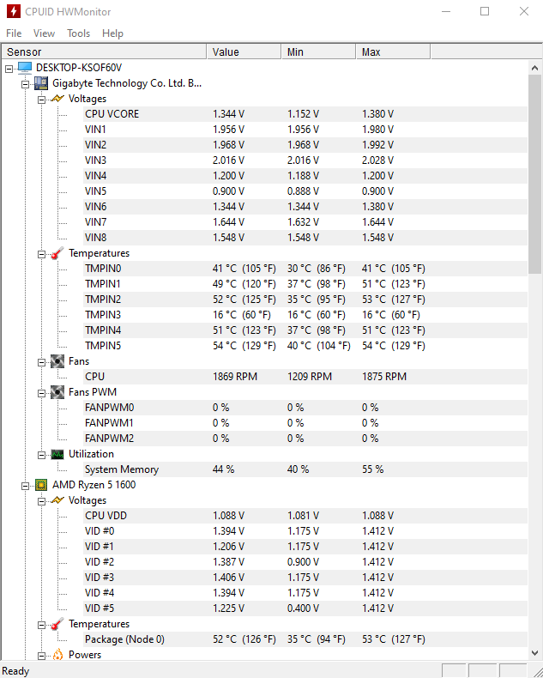Click the Sensor column header
The width and height of the screenshot is (543, 678).
104,51
